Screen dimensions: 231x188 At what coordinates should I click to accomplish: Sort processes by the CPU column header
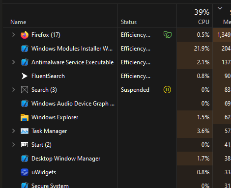(195, 16)
